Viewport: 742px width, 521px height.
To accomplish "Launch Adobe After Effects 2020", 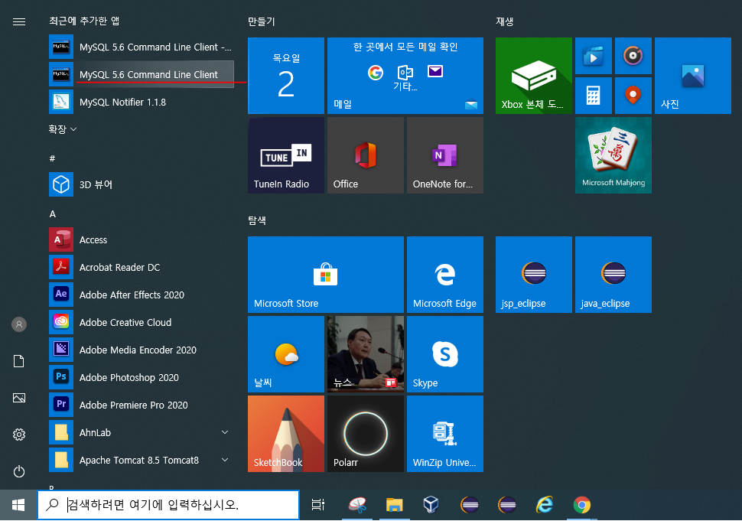I will pyautogui.click(x=141, y=295).
